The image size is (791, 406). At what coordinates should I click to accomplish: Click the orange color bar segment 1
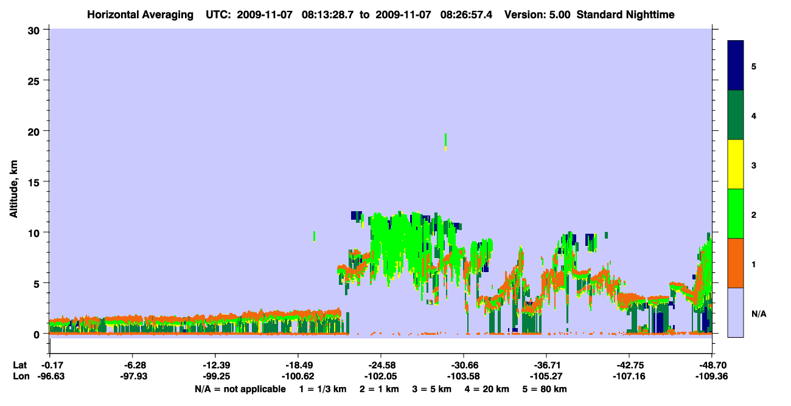point(736,263)
